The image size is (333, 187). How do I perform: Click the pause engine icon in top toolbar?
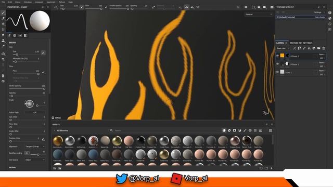point(246,7)
